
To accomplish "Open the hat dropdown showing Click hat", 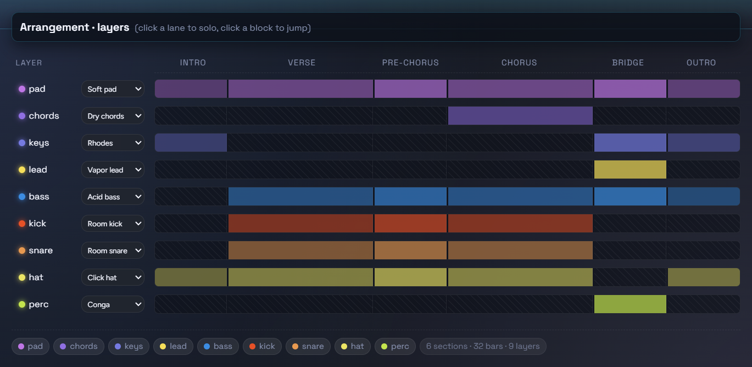I will coord(113,277).
